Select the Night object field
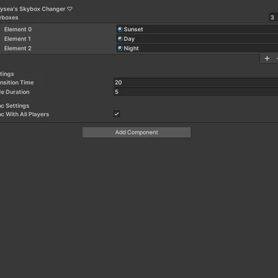This screenshot has width=278, height=278. [197, 49]
